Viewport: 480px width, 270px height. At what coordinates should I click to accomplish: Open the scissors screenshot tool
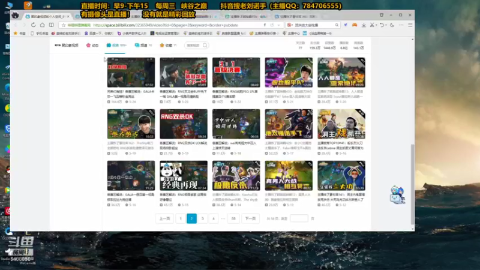click(371, 25)
